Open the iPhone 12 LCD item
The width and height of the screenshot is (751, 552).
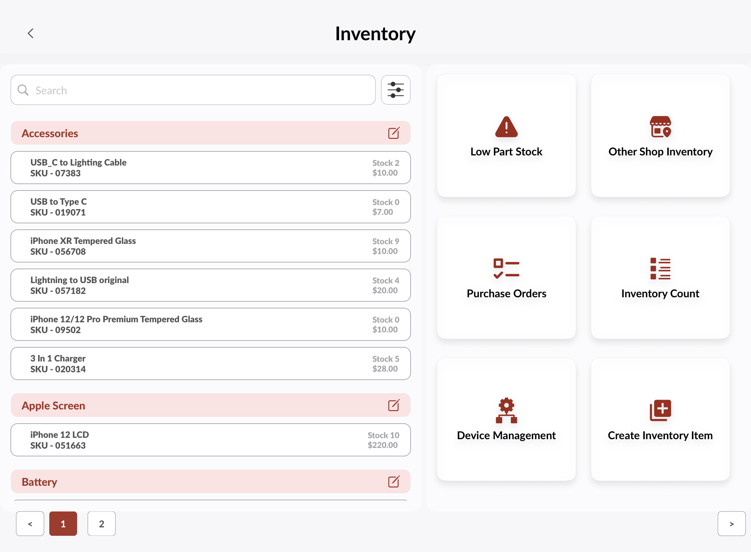point(210,440)
